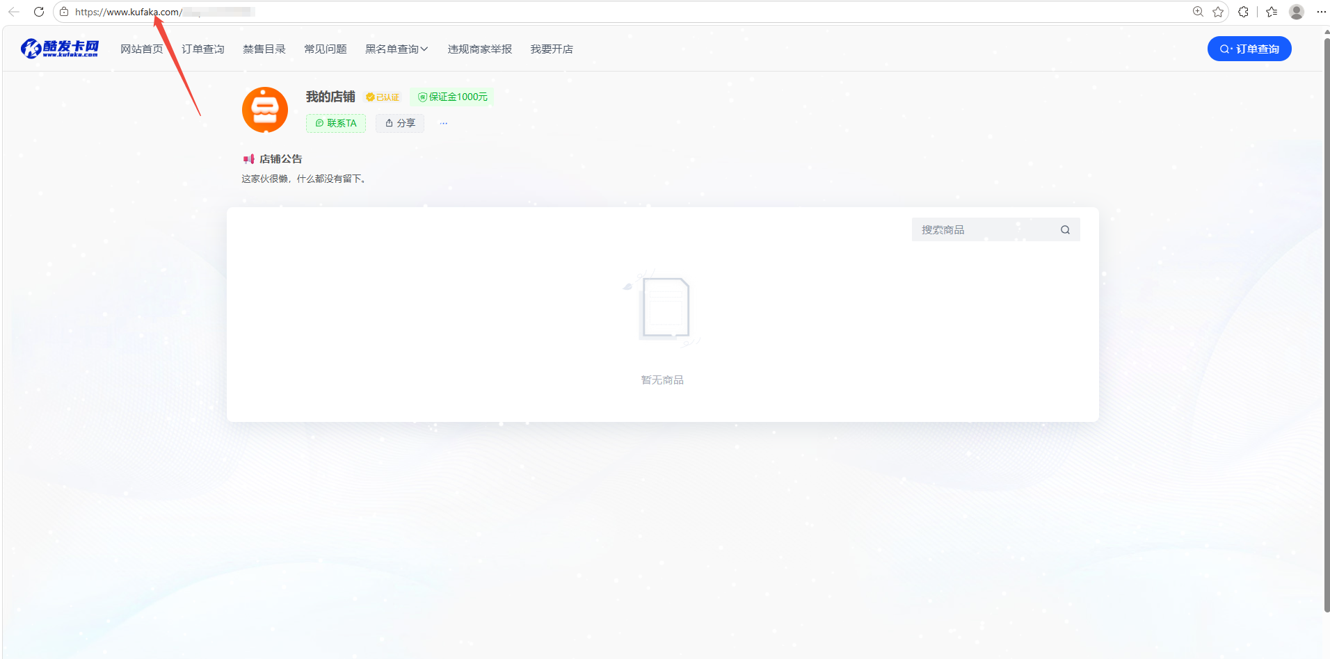
Task: Open 常见问题 page
Action: click(x=326, y=49)
